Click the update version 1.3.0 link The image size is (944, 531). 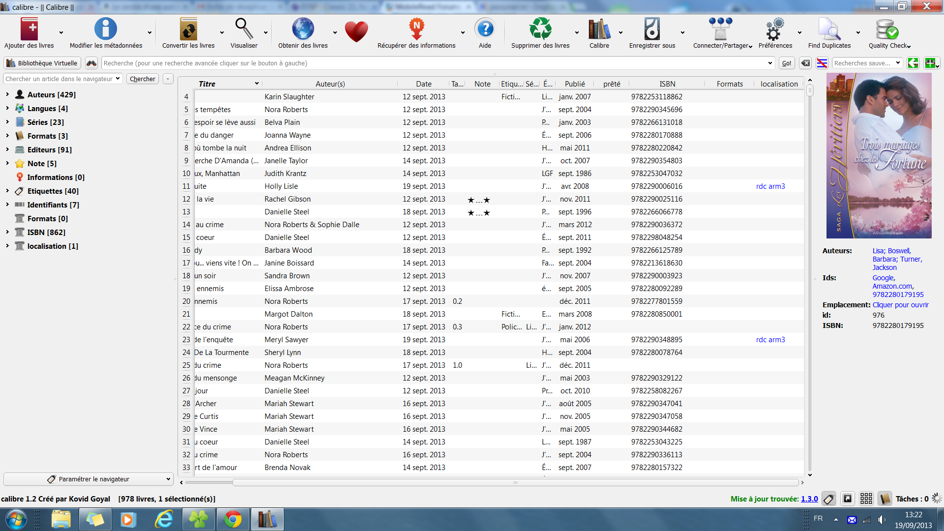(809, 499)
